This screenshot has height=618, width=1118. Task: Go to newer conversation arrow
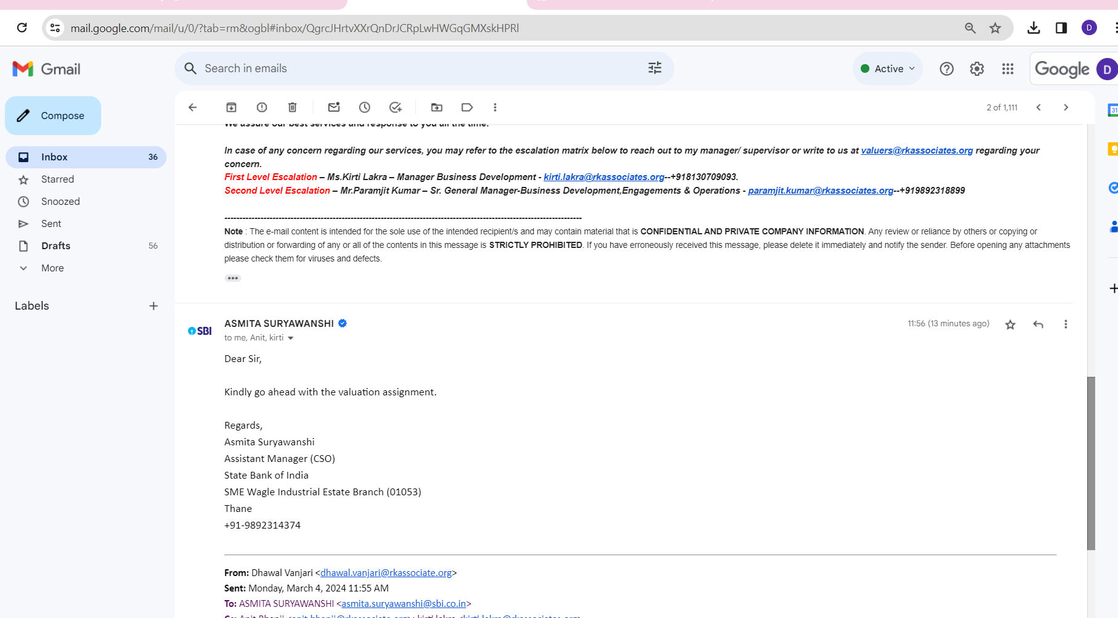coord(1038,107)
